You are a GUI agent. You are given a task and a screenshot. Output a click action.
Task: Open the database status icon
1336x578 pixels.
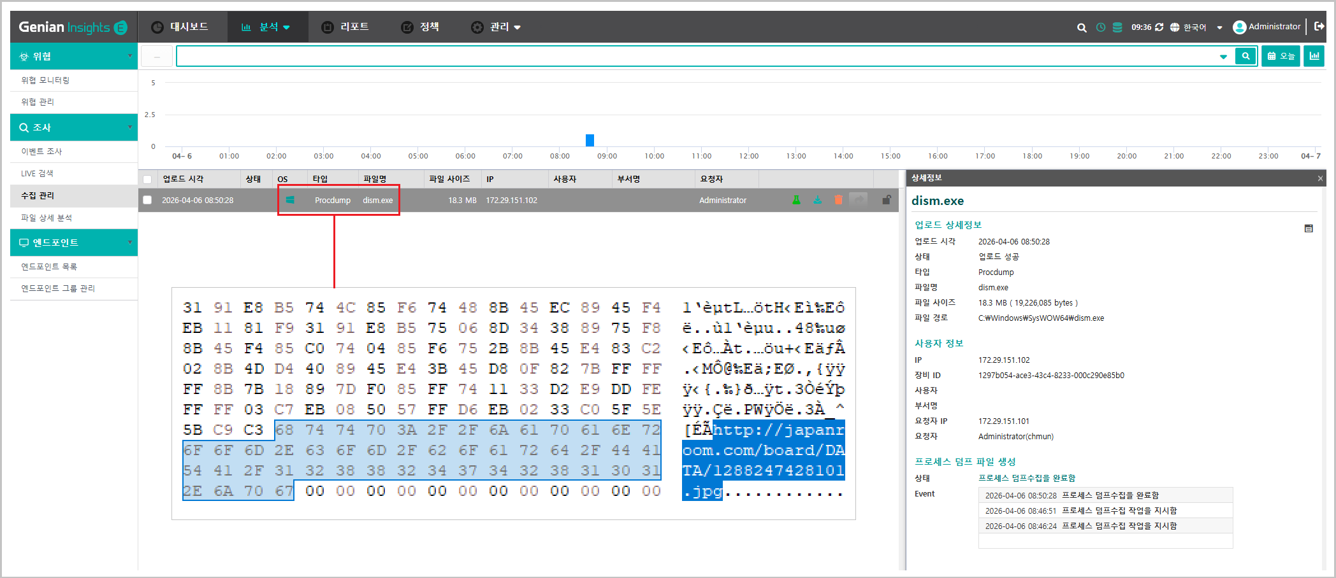[1117, 27]
